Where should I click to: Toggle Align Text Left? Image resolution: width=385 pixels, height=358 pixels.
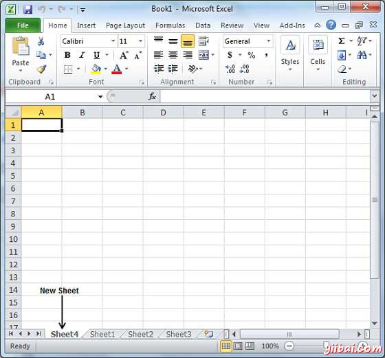158,55
